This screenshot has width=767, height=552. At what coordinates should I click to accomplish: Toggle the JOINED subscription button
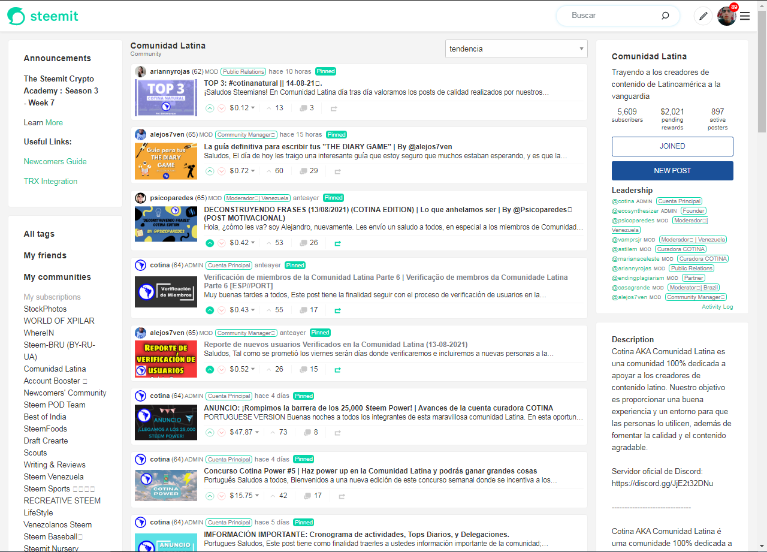pyautogui.click(x=672, y=146)
